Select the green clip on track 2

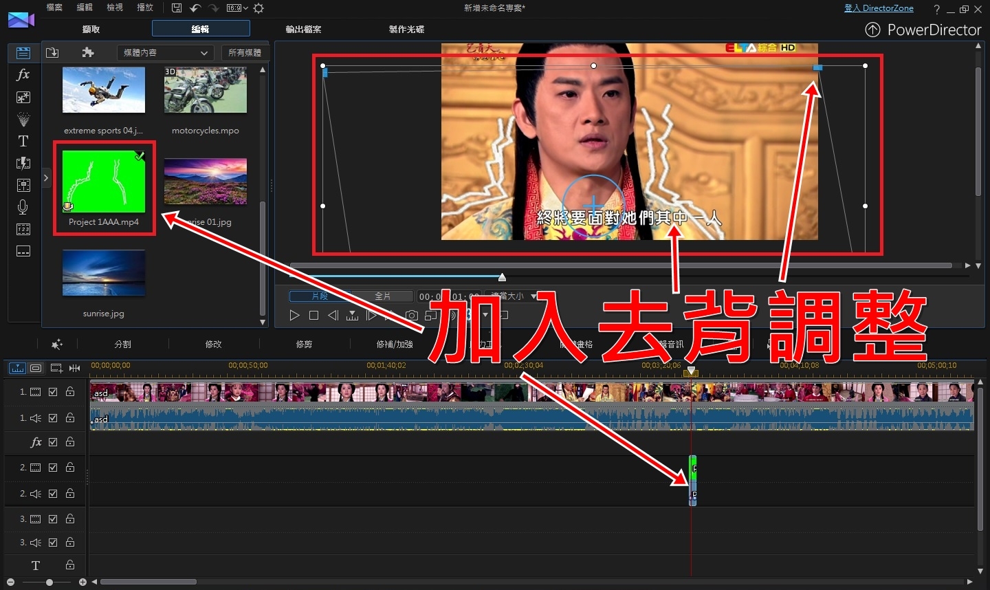click(693, 468)
